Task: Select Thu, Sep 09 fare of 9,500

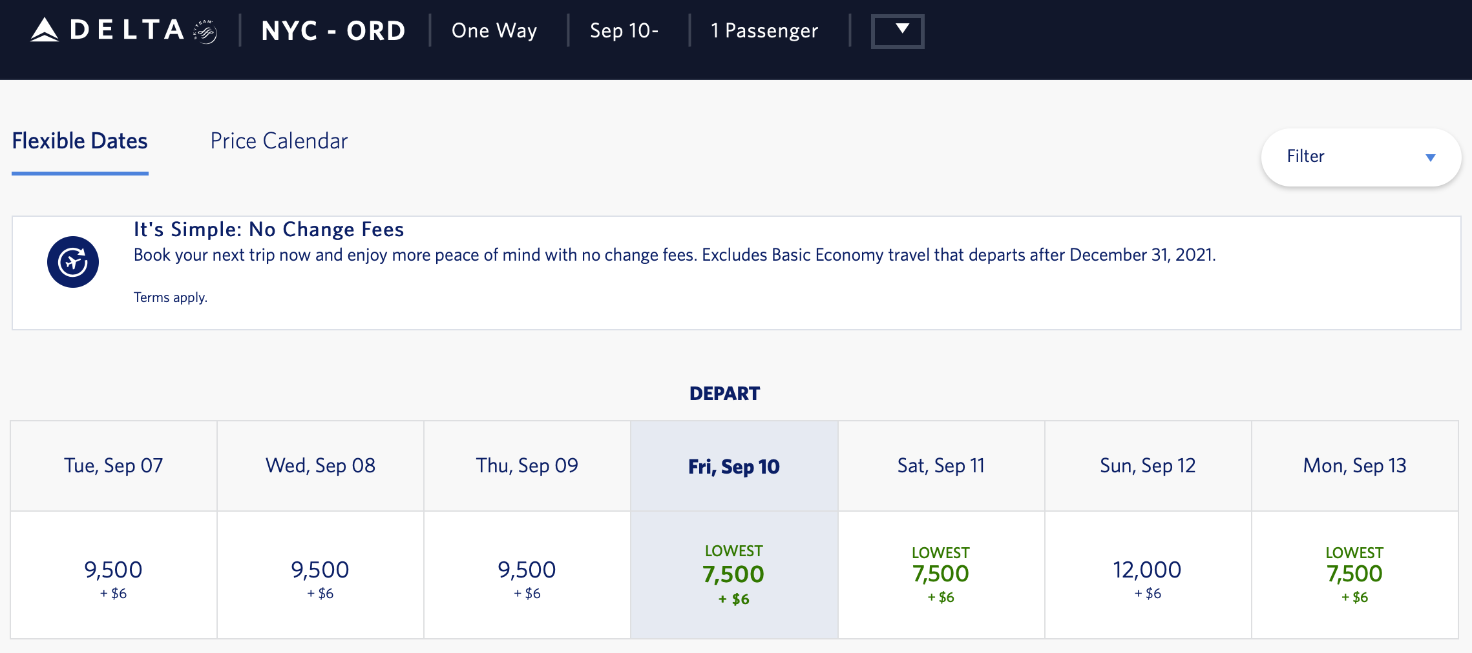Action: coord(527,576)
